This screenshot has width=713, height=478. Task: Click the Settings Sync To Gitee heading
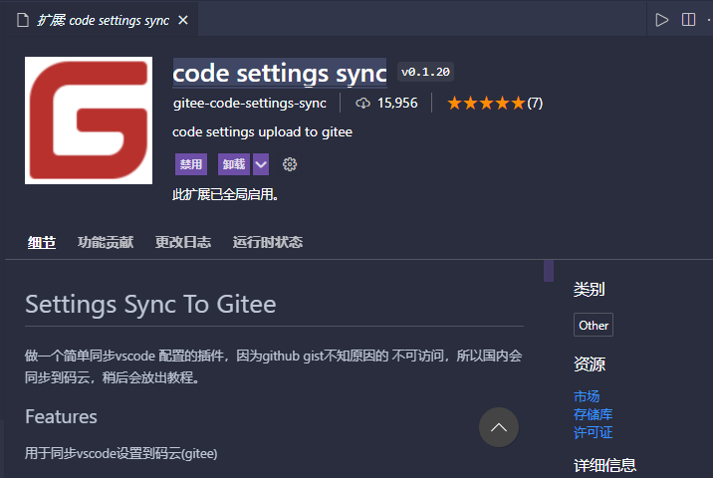click(x=150, y=304)
